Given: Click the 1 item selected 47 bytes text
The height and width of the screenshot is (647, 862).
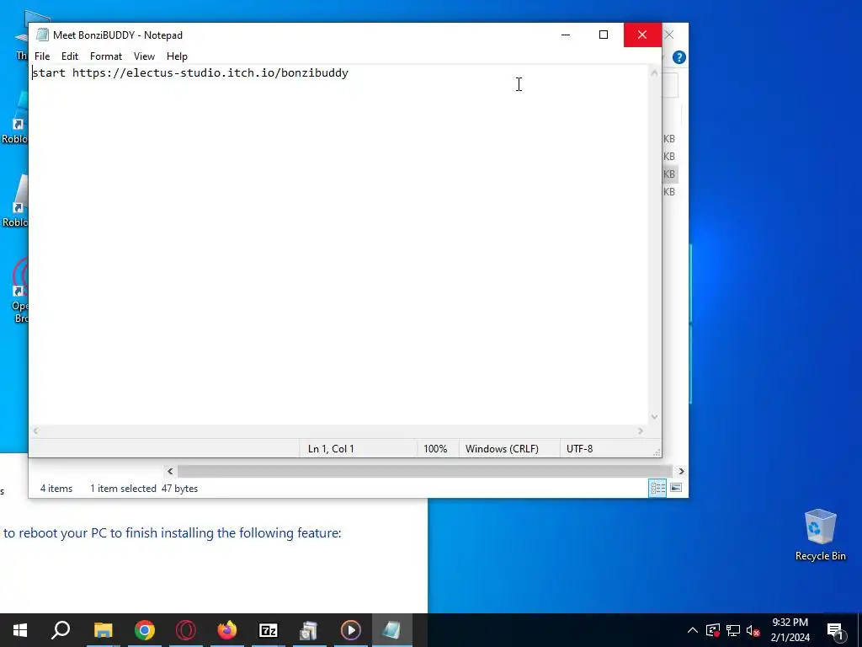Looking at the screenshot, I should pyautogui.click(x=144, y=489).
